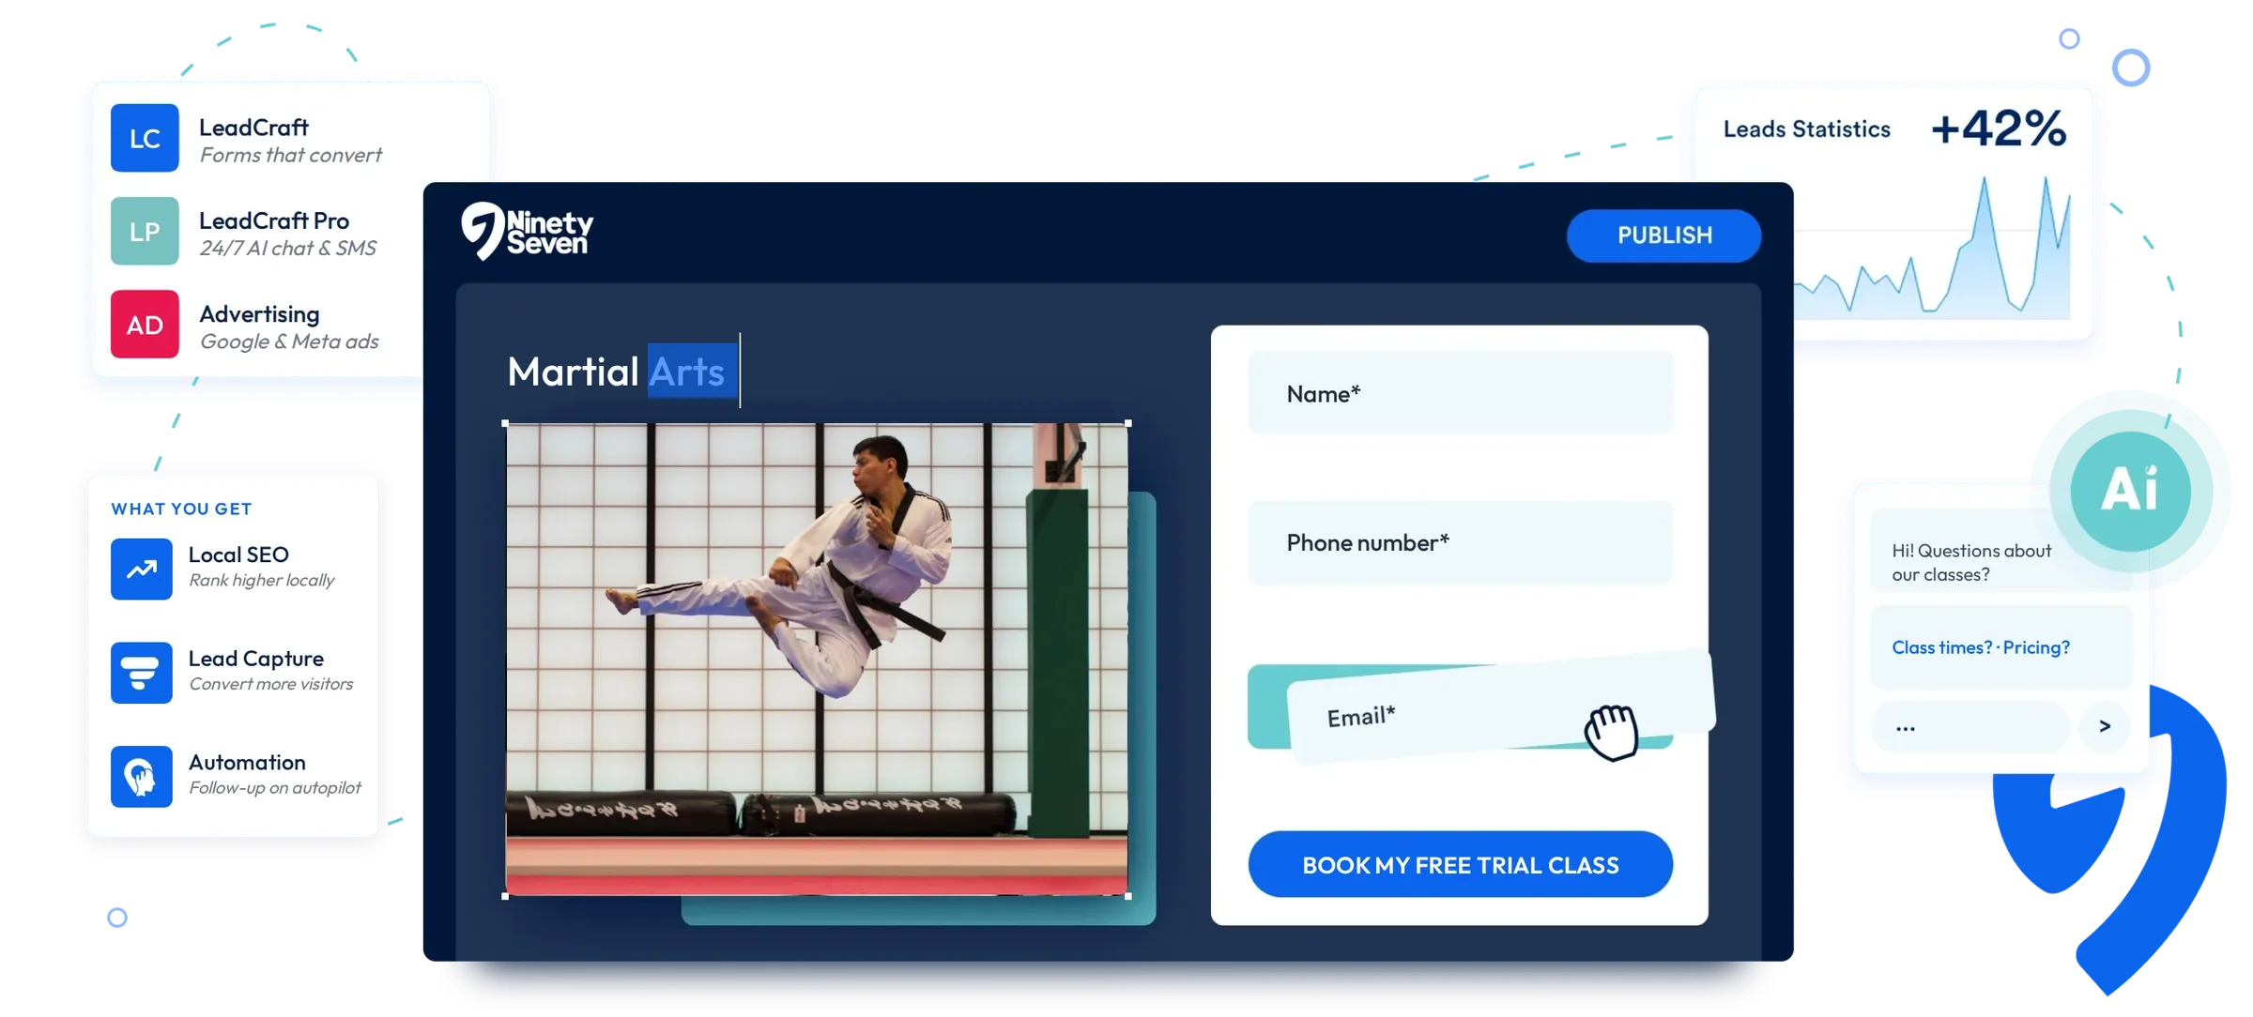The height and width of the screenshot is (1017, 2253).
Task: Click the Follow-up on autopilot text
Action: point(275,788)
